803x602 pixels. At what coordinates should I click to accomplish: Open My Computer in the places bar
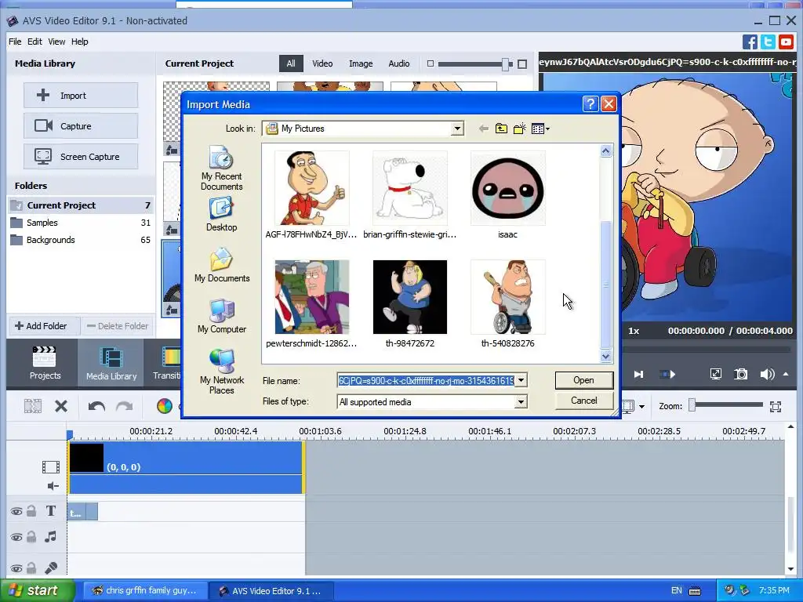click(222, 316)
